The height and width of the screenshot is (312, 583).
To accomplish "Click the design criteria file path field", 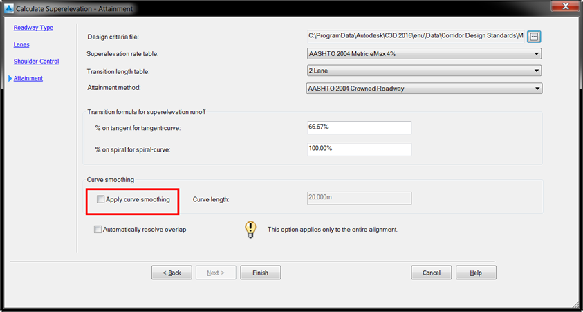I will pyautogui.click(x=416, y=37).
